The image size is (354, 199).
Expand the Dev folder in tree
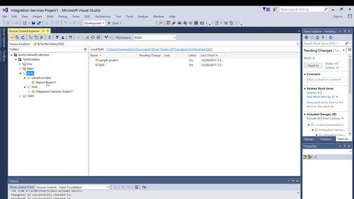[x=20, y=64]
